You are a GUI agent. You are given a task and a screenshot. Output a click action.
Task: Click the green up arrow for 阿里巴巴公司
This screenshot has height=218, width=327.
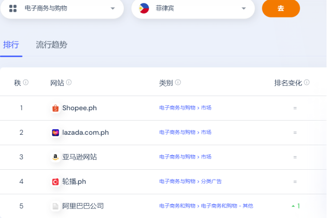tap(293, 206)
